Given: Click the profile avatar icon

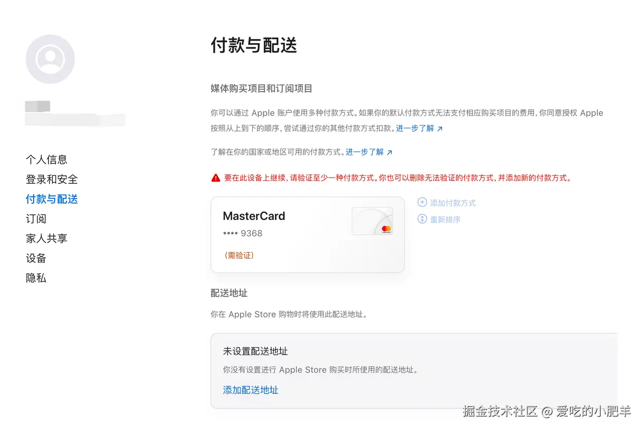Looking at the screenshot, I should point(50,59).
